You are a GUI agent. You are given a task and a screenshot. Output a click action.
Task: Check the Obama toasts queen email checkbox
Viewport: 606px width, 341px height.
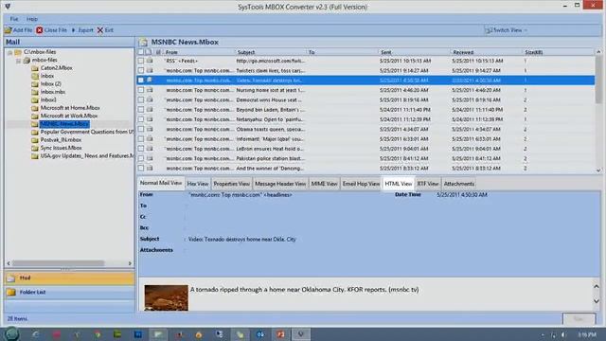141,129
